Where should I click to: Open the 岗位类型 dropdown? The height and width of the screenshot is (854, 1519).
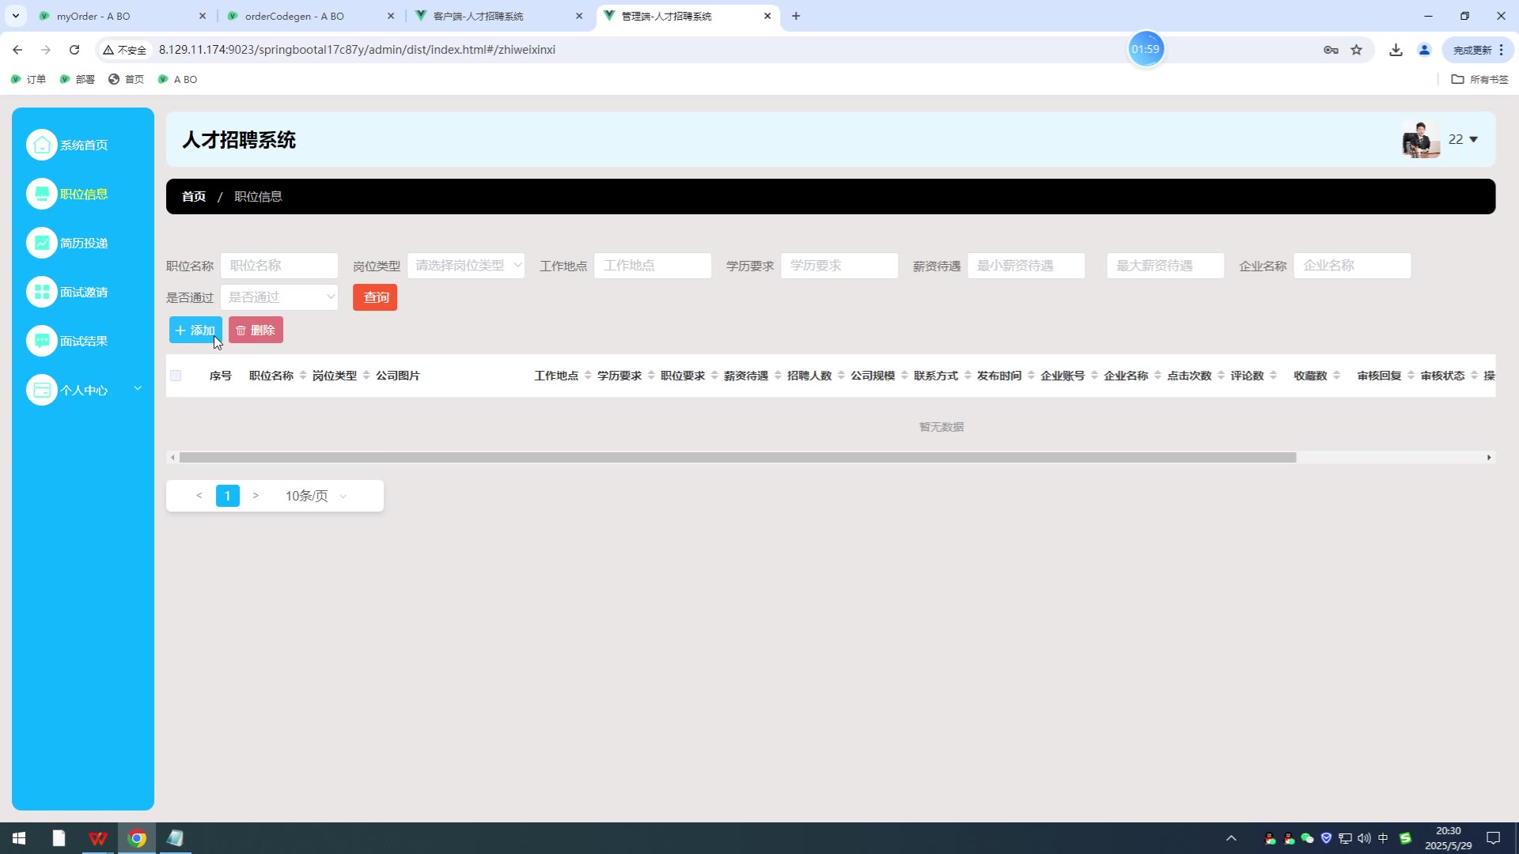[x=465, y=266]
